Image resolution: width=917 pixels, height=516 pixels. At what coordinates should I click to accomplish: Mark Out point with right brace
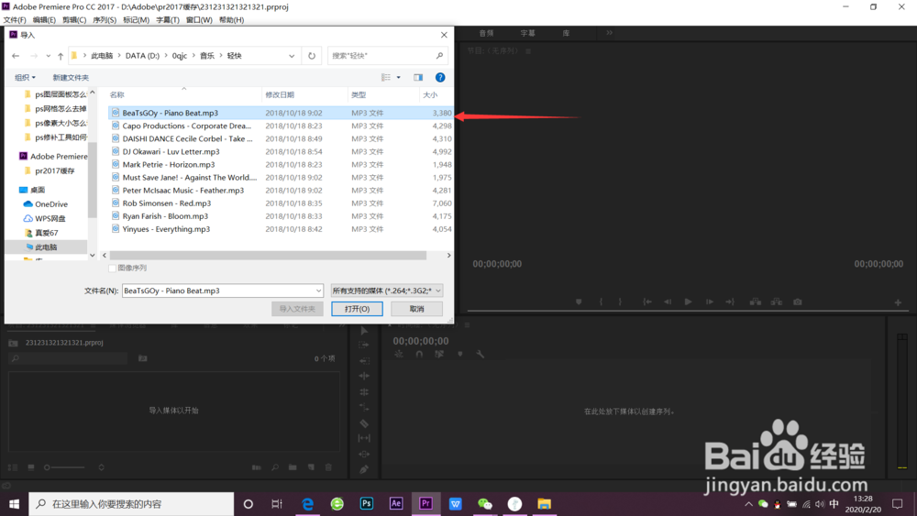(x=620, y=302)
